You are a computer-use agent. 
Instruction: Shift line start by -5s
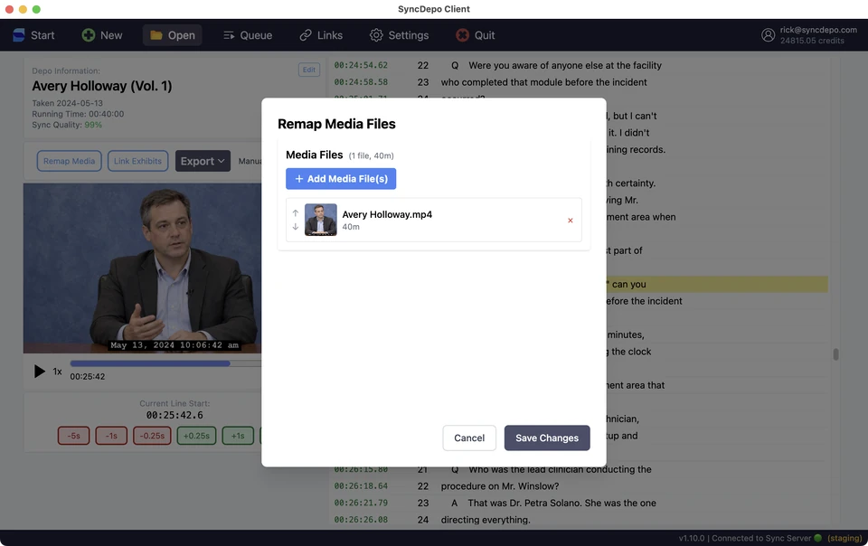[x=73, y=436]
